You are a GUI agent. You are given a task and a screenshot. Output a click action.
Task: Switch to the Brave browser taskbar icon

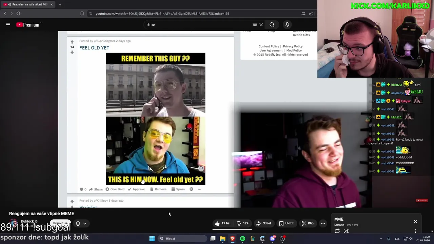(233, 239)
